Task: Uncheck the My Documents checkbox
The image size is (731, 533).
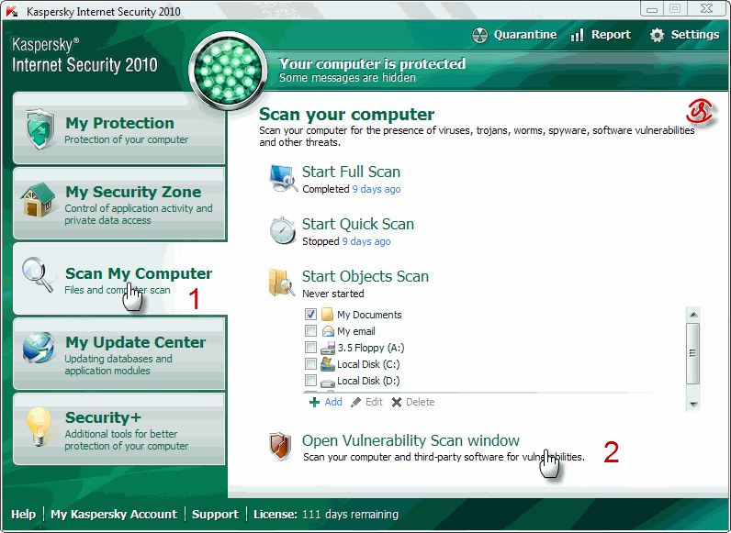Action: tap(310, 314)
